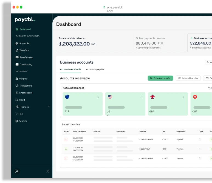212x183 pixels.
Task: Open Transactions in the sidebar
Action: pyautogui.click(x=26, y=86)
